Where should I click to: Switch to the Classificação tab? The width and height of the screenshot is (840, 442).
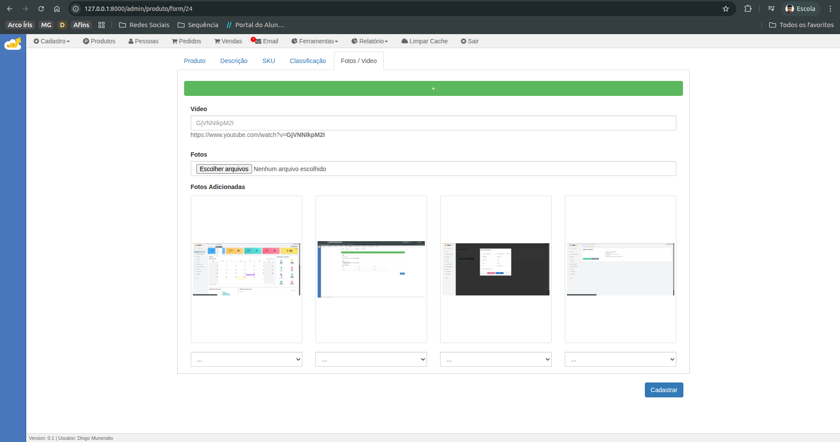coord(308,61)
